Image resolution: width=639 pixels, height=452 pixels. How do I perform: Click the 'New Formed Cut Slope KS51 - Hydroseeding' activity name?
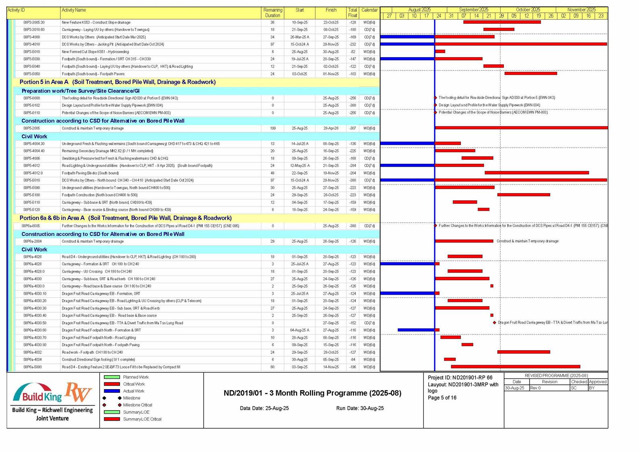pos(95,52)
